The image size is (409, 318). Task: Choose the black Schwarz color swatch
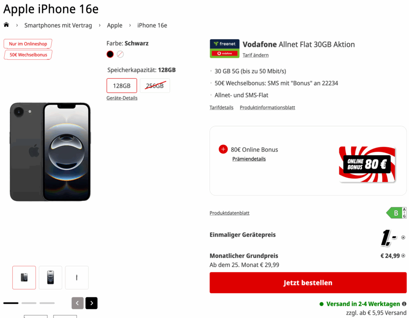pos(110,54)
